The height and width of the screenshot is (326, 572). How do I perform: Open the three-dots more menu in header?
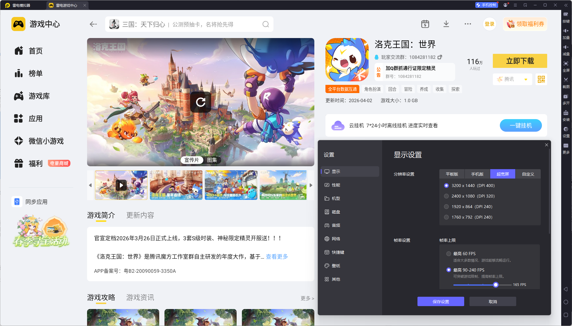(x=468, y=24)
